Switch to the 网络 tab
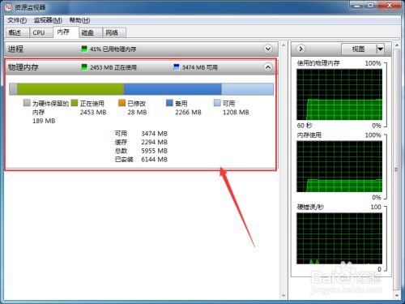This screenshot has width=405, height=304. [x=114, y=32]
